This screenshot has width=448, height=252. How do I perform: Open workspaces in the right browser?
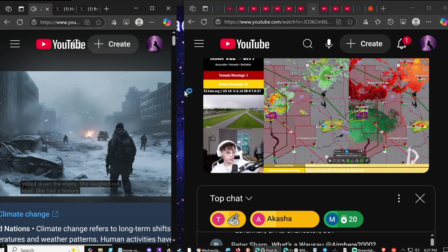point(192,8)
